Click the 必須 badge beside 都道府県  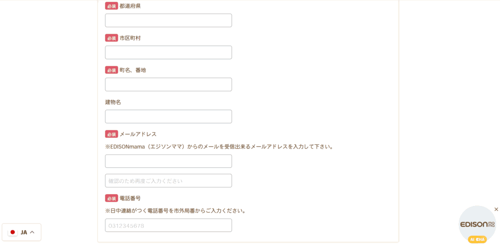tap(111, 6)
